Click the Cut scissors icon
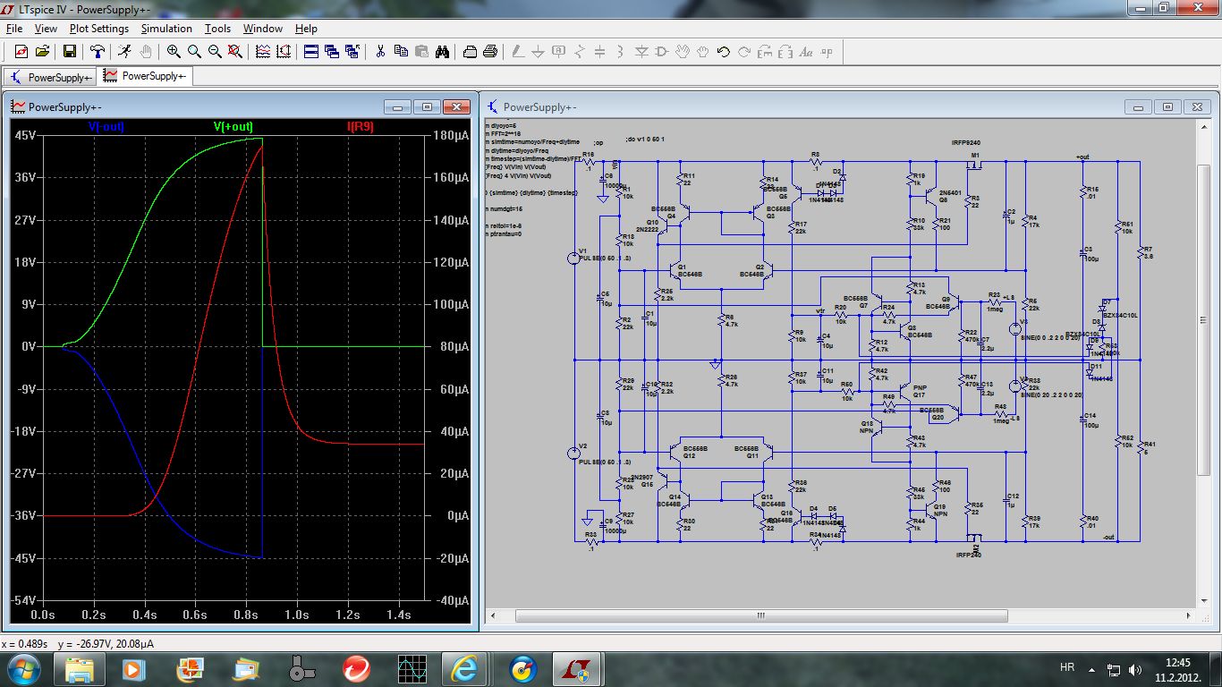The width and height of the screenshot is (1222, 687). 380,52
